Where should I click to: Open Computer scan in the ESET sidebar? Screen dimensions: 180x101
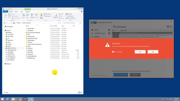tap(99, 33)
